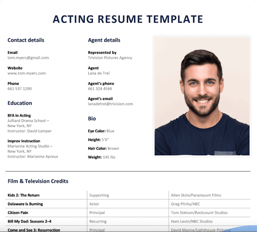This screenshot has height=232, width=257.
Task: Click Trivision Pictures Agency text
Action: click(x=110, y=58)
